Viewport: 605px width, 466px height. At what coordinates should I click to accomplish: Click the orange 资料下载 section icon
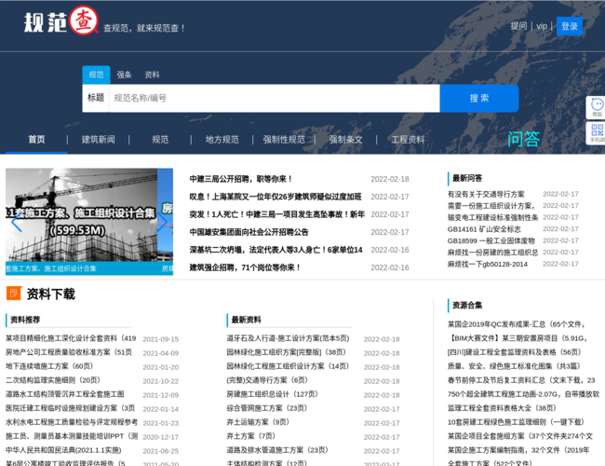pos(14,294)
